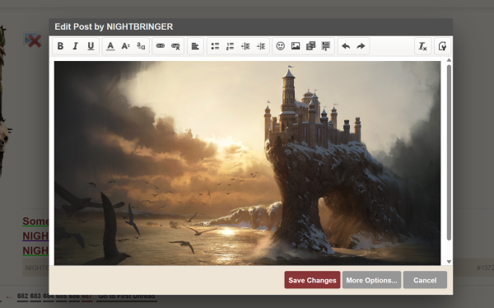Open the font color picker
The height and width of the screenshot is (308, 494).
pyautogui.click(x=110, y=46)
